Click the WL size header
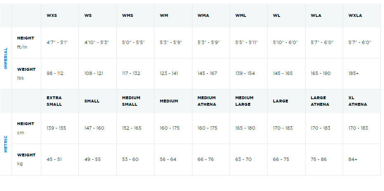Viewport: 384px width, 191px height. (277, 16)
